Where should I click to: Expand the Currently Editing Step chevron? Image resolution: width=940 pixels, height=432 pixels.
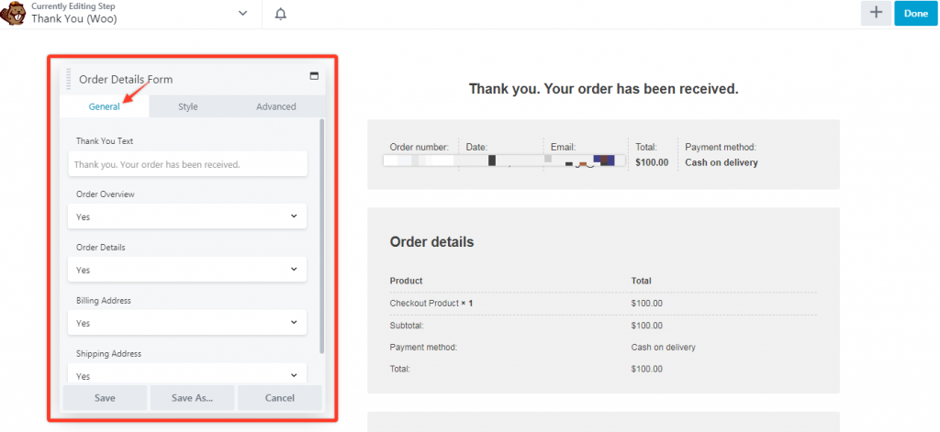[x=242, y=14]
